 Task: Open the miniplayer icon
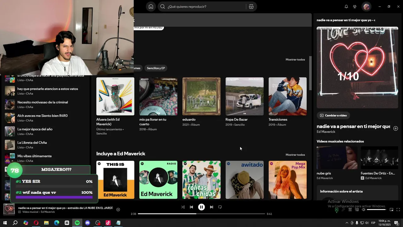(x=392, y=210)
